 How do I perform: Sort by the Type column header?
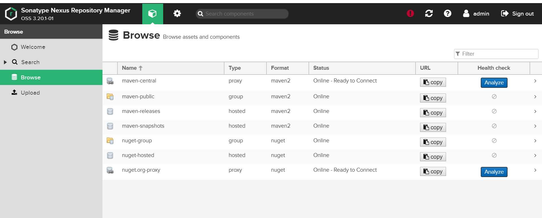tap(245, 68)
